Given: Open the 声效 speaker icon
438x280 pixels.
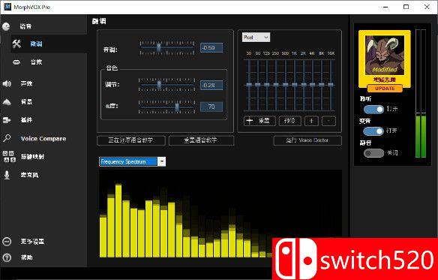Looking at the screenshot, I should tap(7, 83).
